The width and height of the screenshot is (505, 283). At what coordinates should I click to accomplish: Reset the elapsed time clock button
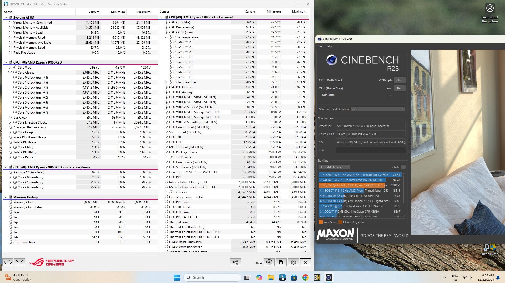click(269, 262)
